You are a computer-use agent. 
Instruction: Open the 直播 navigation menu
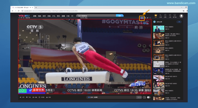point(63,16)
